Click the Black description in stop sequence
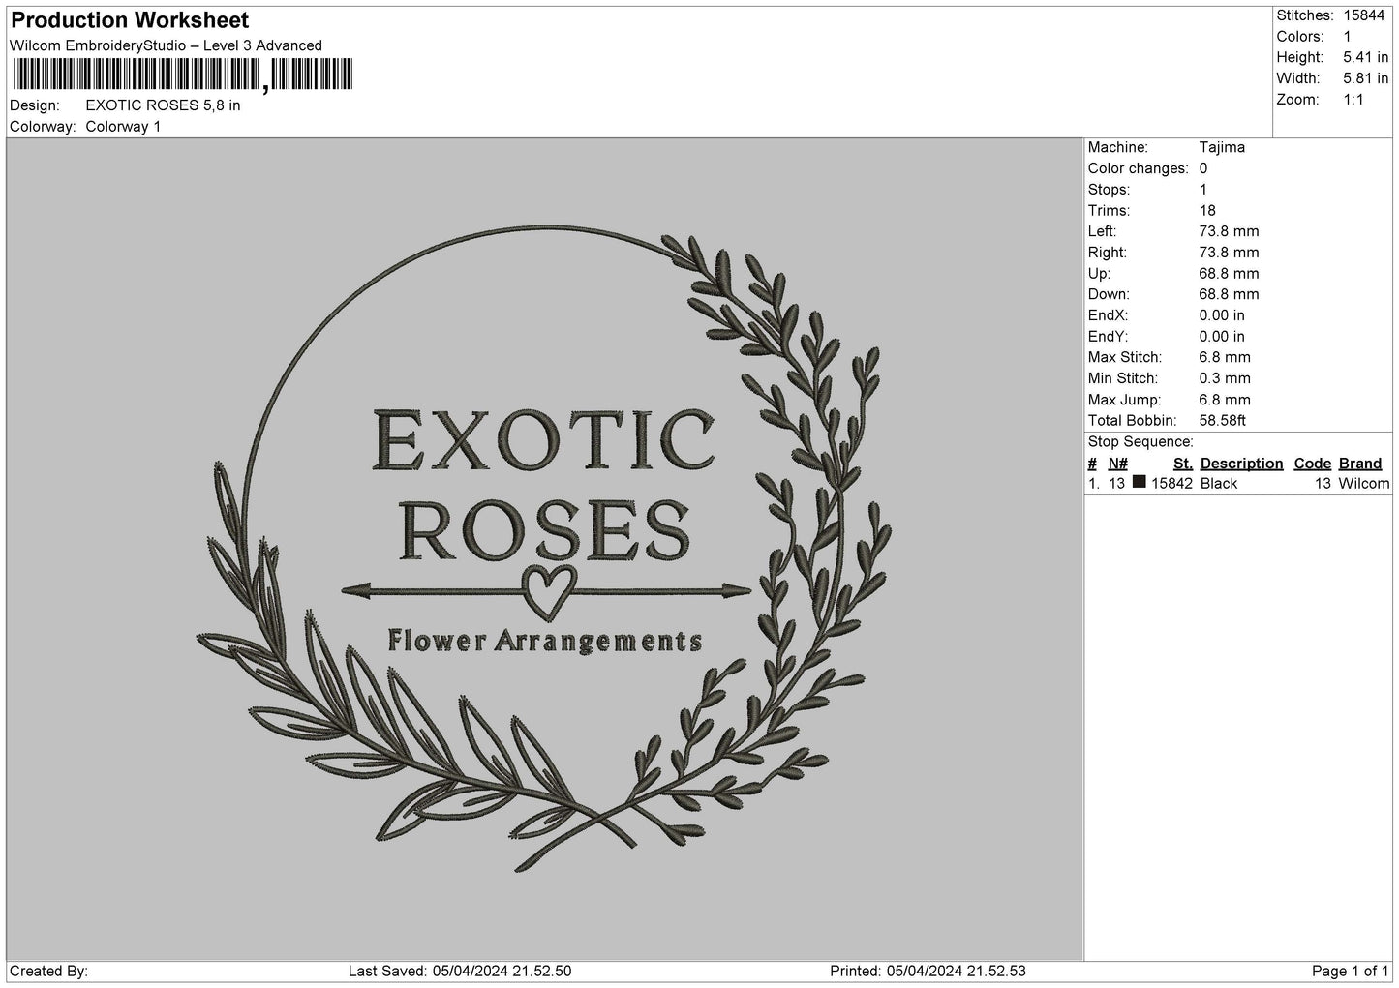 [x=1219, y=484]
